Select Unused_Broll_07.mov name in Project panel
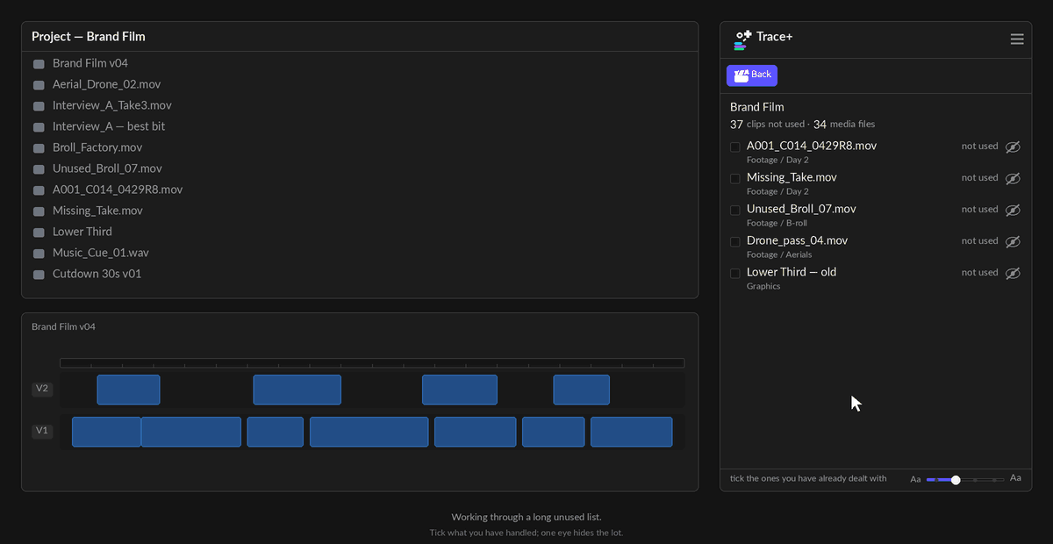The height and width of the screenshot is (544, 1053). pyautogui.click(x=107, y=168)
